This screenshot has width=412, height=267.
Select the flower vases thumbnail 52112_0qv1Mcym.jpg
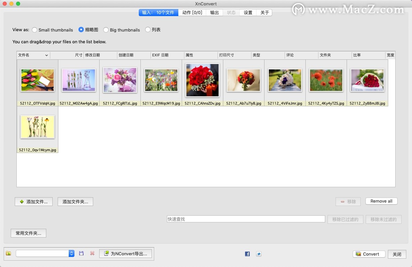pos(38,127)
